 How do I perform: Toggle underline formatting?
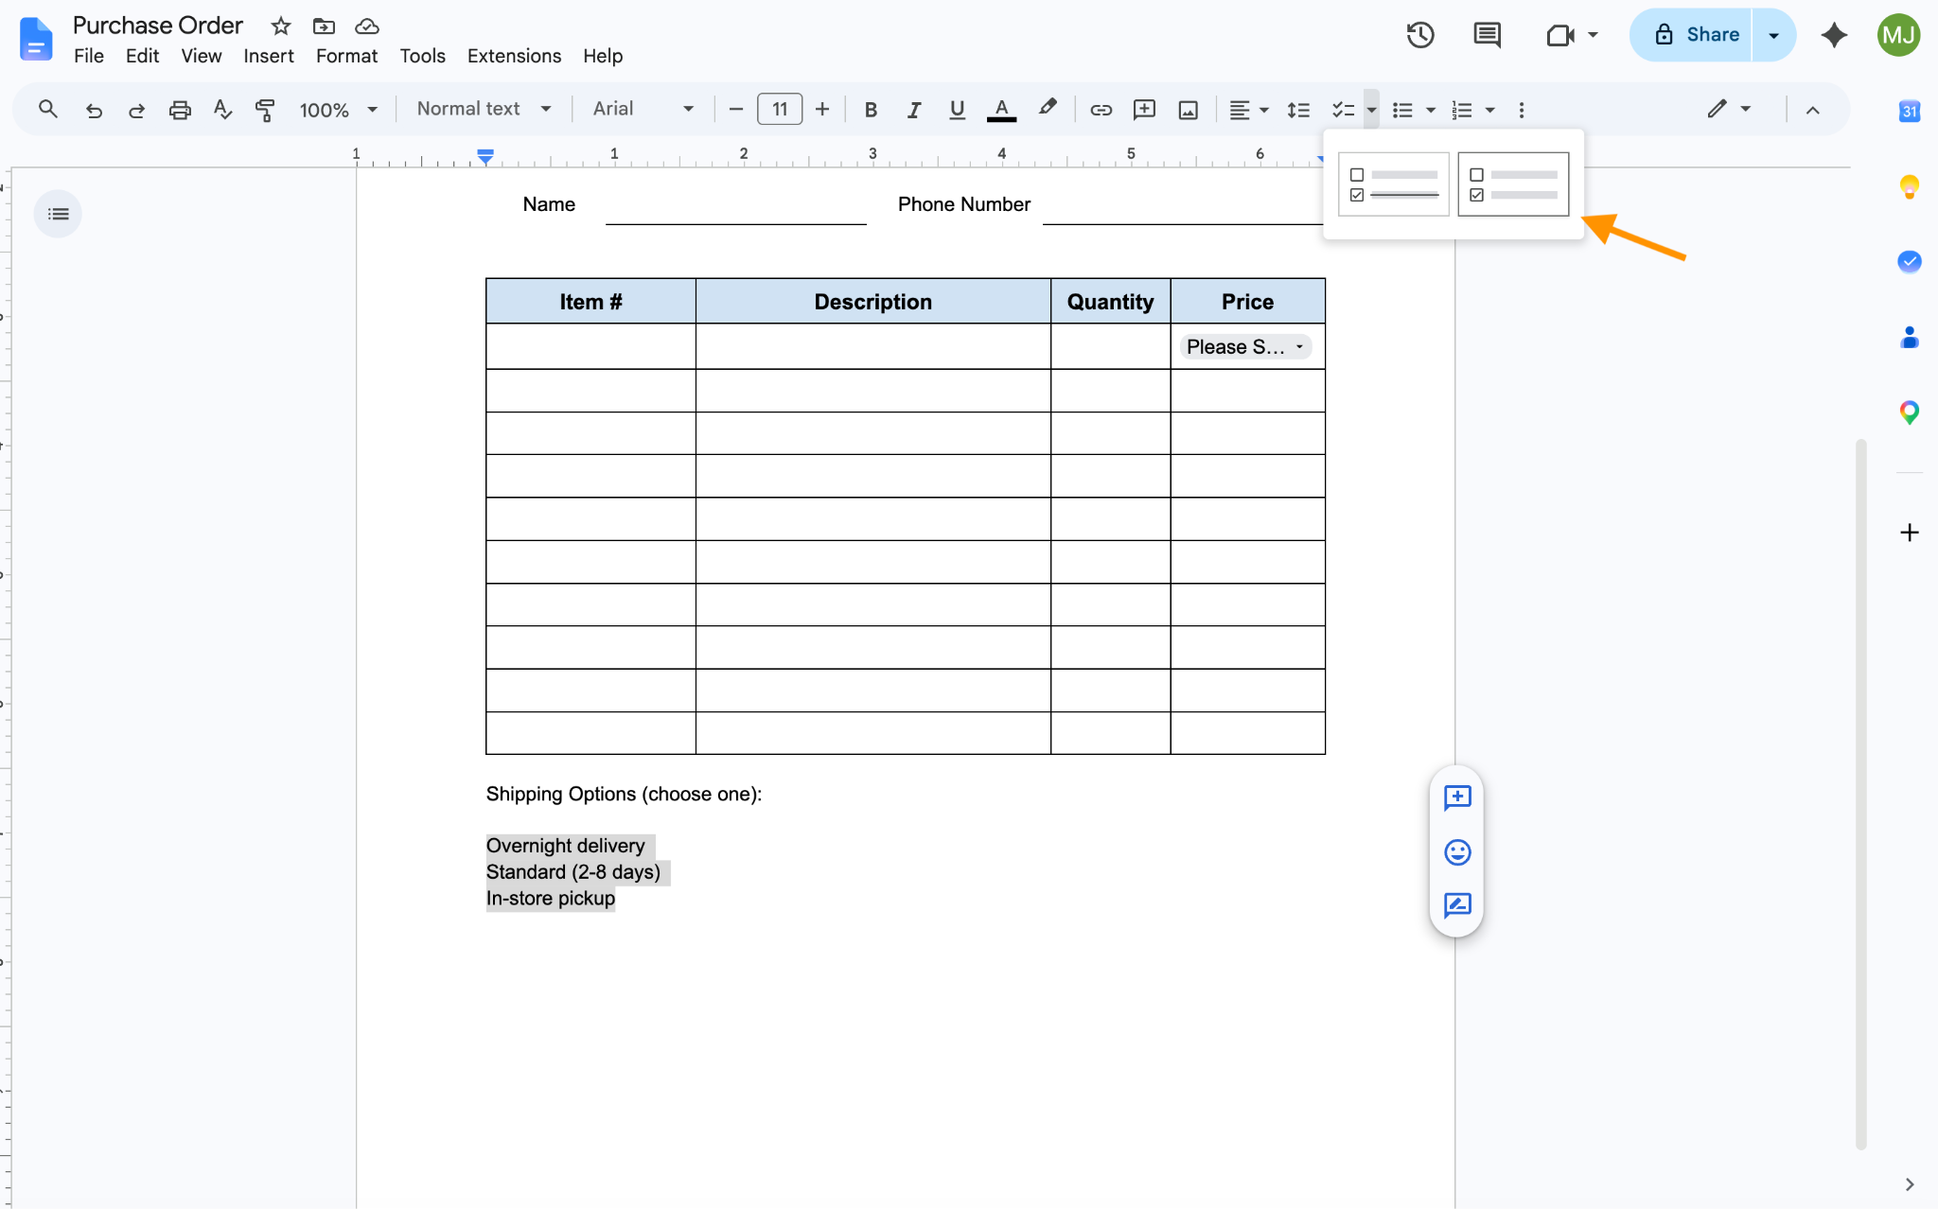pos(957,110)
